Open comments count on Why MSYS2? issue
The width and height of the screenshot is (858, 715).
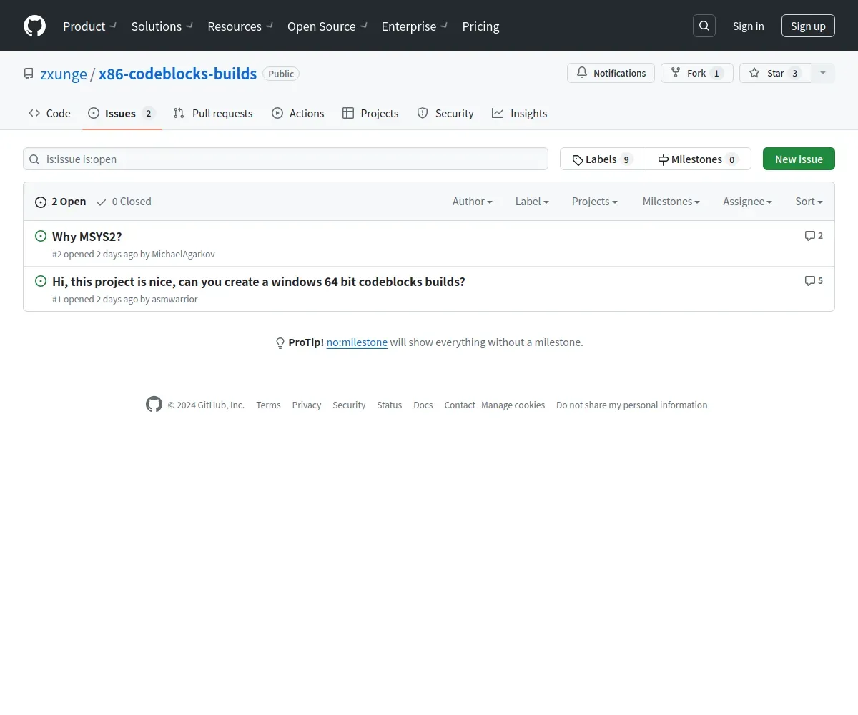[x=814, y=235]
